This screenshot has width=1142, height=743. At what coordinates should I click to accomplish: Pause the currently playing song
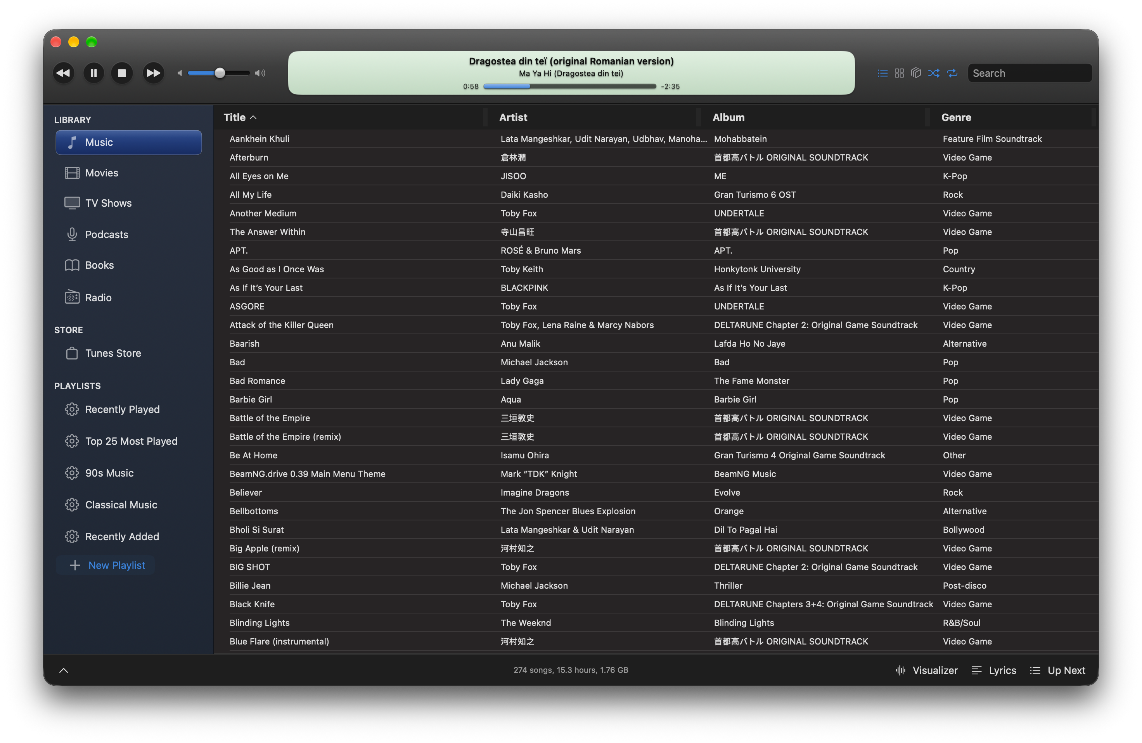(x=93, y=73)
